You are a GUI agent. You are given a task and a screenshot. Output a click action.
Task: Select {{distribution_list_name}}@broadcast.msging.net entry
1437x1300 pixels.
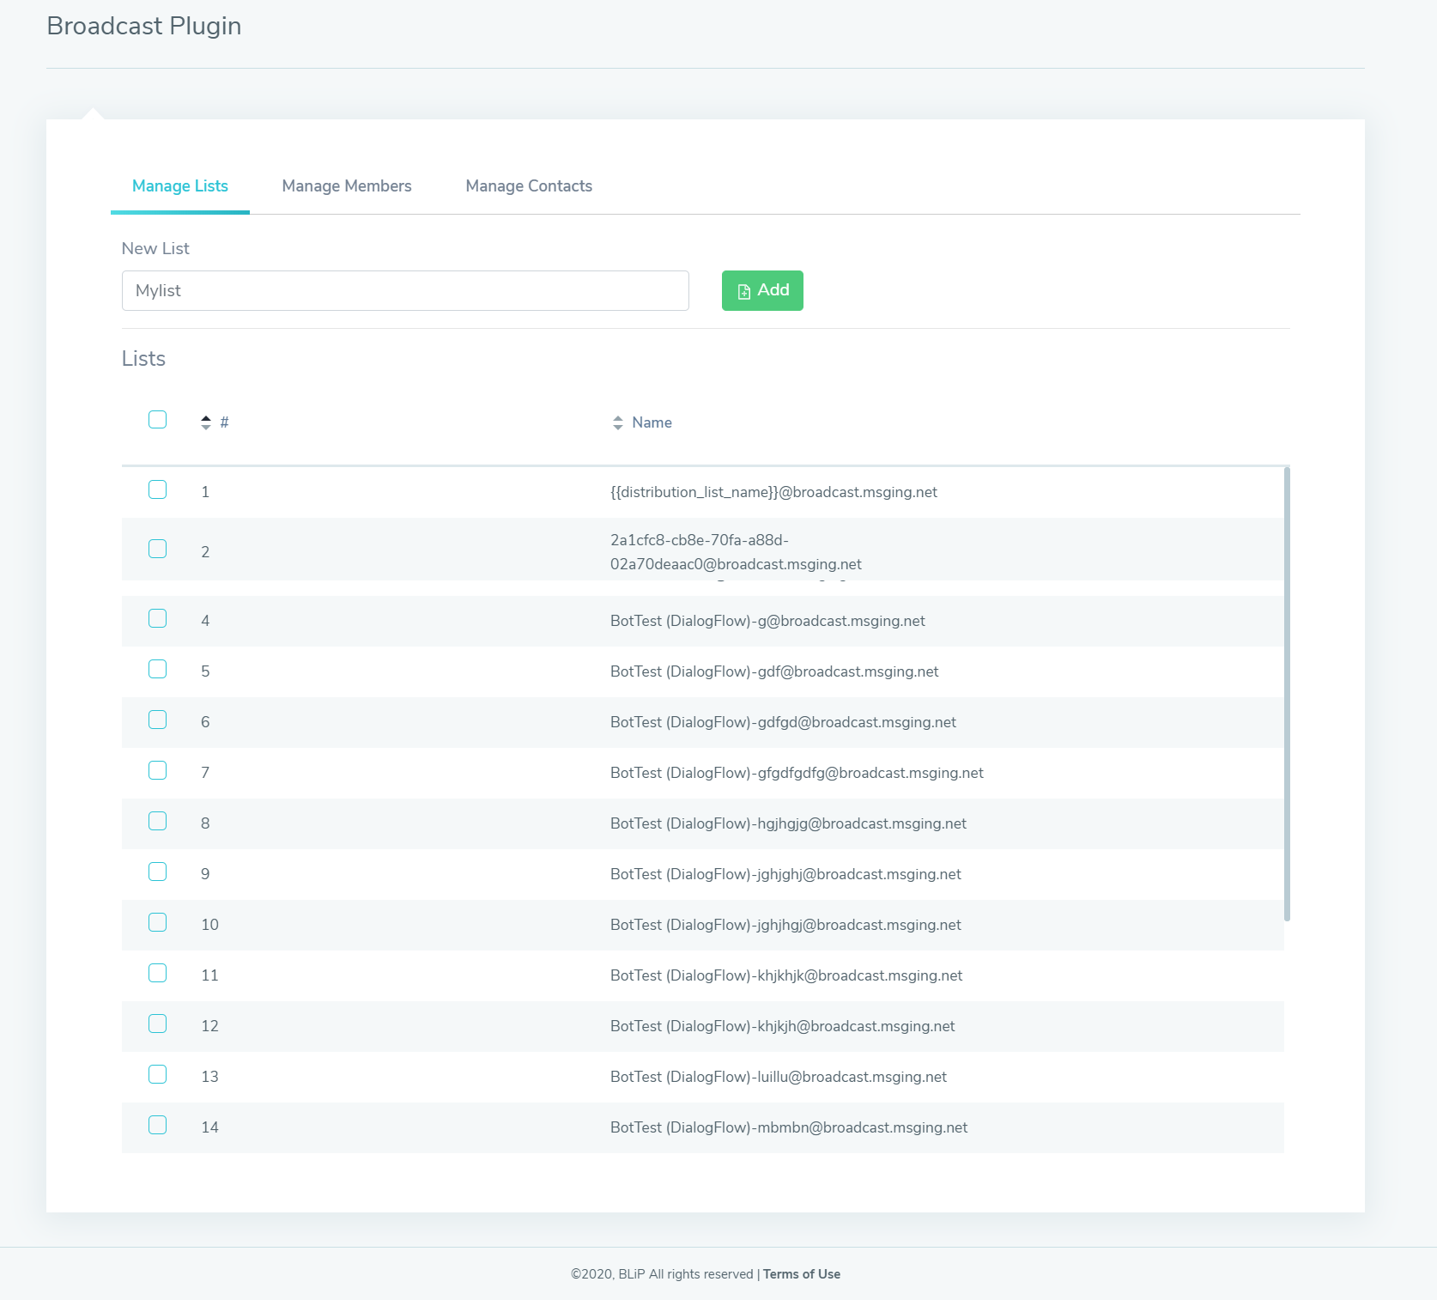[x=773, y=492]
